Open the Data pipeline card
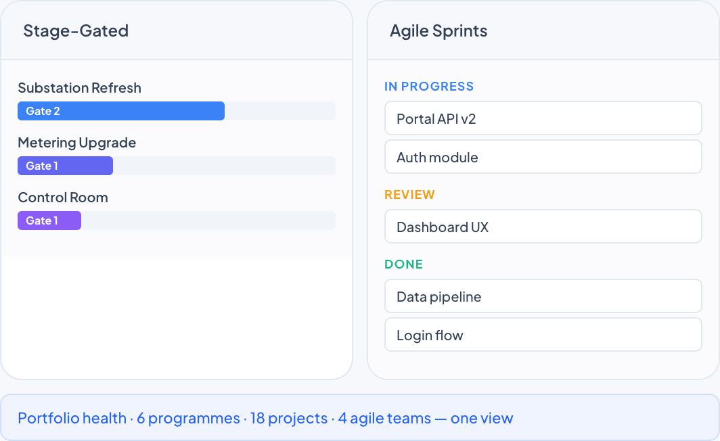Screen dimensions: 720x441 543,296
